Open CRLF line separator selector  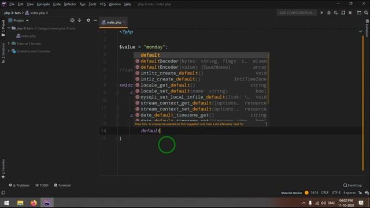325,192
